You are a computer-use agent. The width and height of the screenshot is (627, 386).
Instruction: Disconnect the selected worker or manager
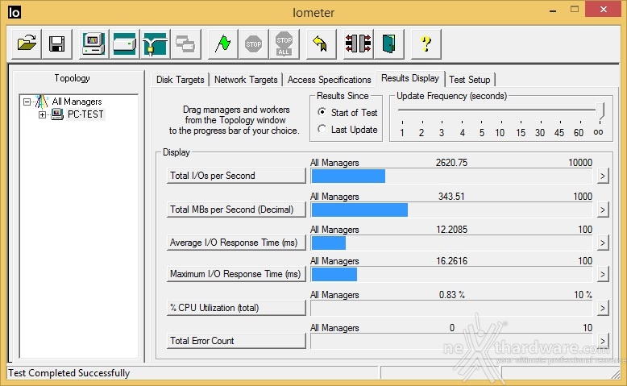tap(358, 44)
